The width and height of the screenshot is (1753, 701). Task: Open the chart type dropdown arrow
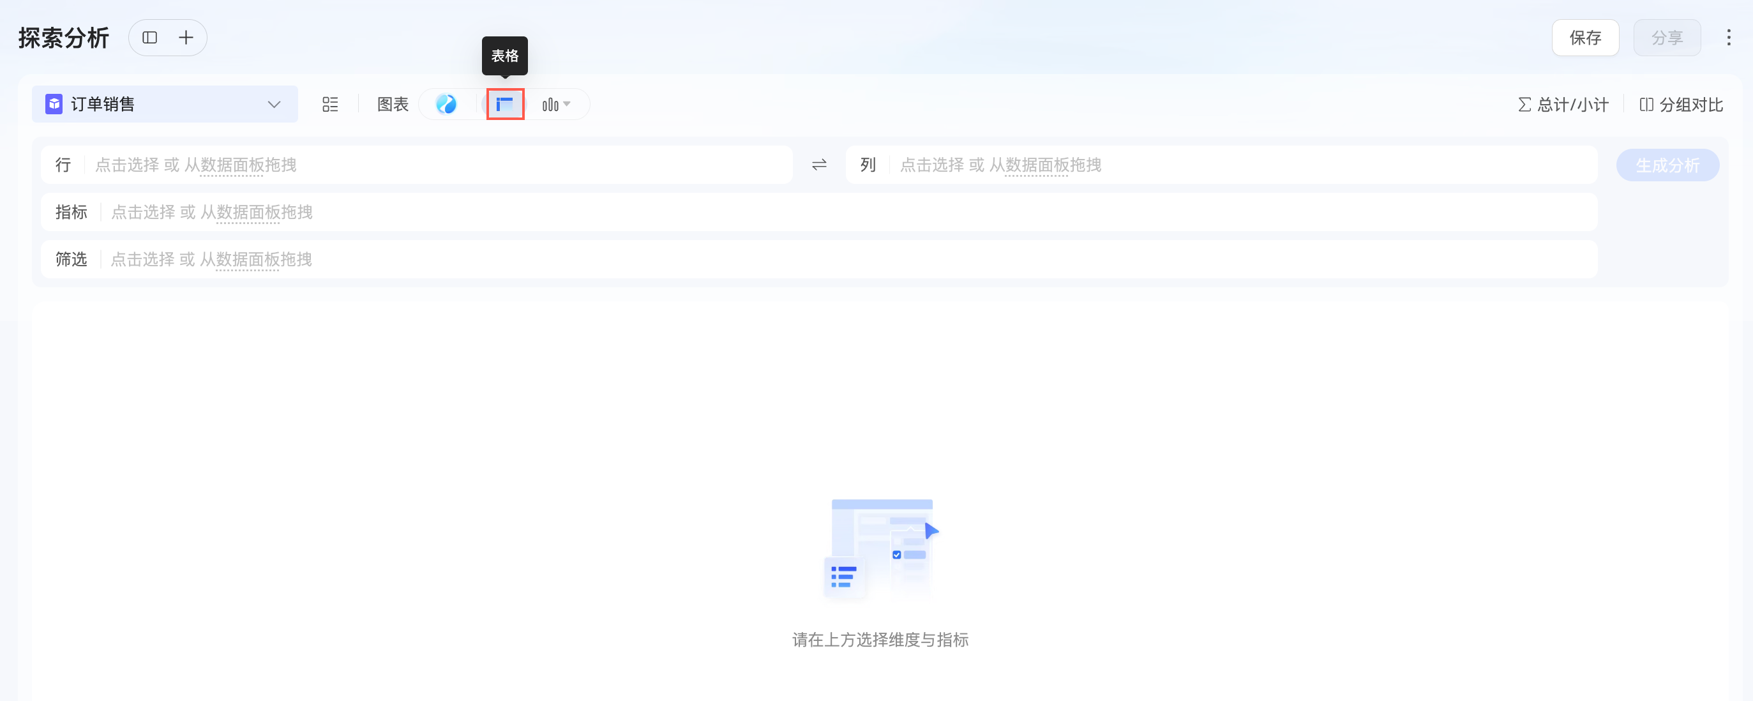pyautogui.click(x=567, y=104)
